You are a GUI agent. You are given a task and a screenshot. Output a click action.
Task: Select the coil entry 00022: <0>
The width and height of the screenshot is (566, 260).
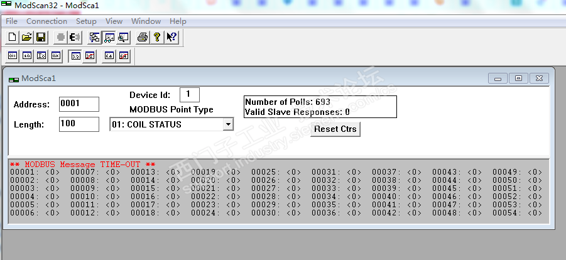click(x=215, y=197)
